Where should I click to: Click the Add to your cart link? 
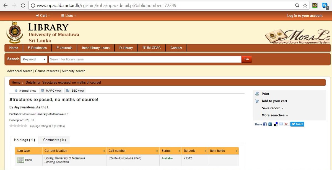(x=274, y=101)
